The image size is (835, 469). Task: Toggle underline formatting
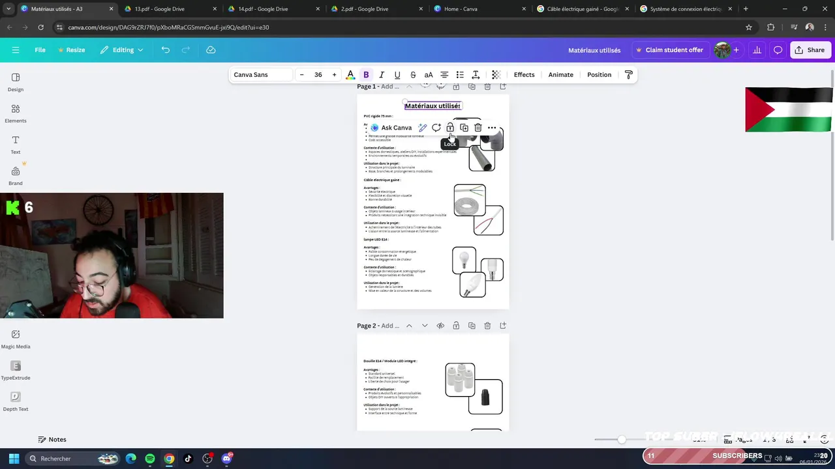point(397,75)
